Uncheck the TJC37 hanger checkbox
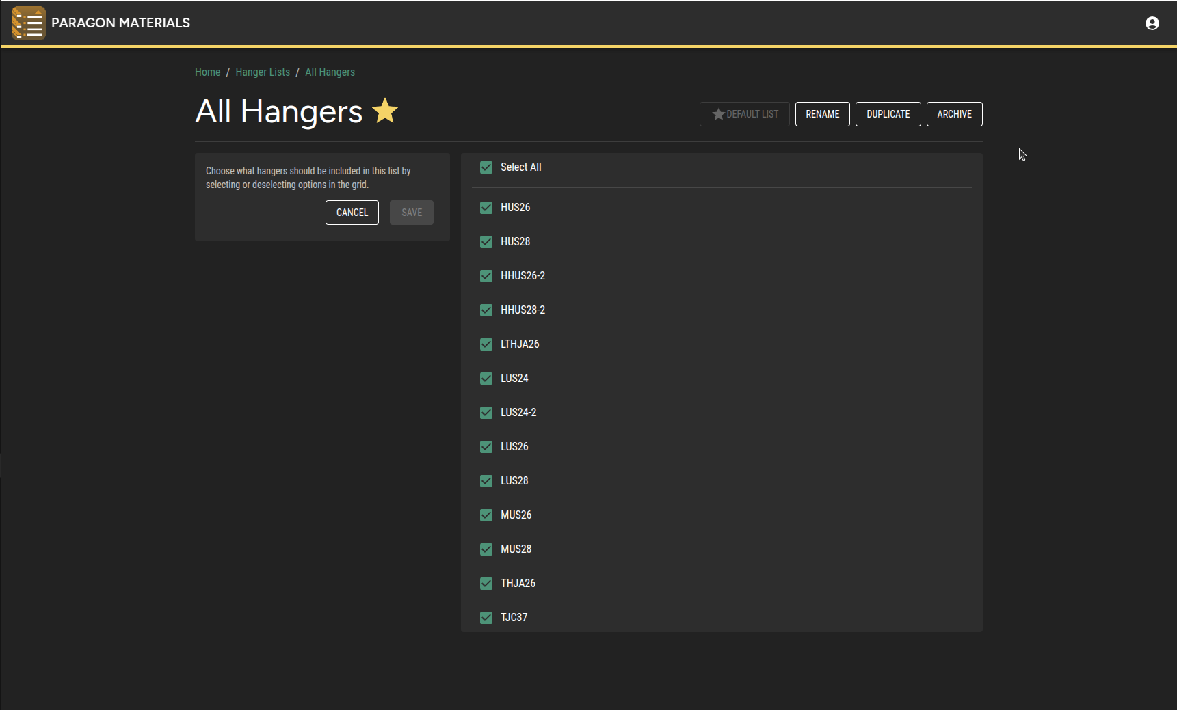The width and height of the screenshot is (1177, 710). [486, 618]
